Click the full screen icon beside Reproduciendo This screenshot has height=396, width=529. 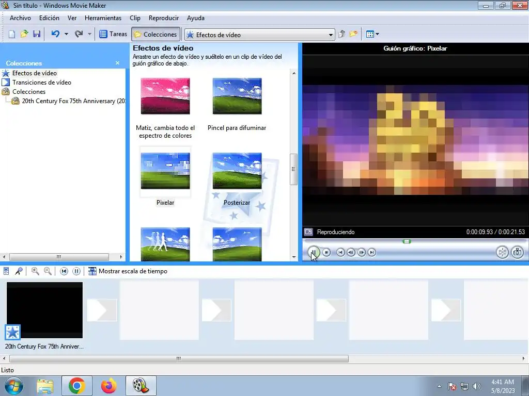point(308,232)
